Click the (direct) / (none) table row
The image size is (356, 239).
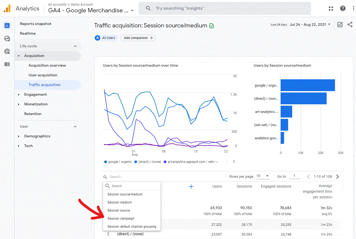pos(224,234)
